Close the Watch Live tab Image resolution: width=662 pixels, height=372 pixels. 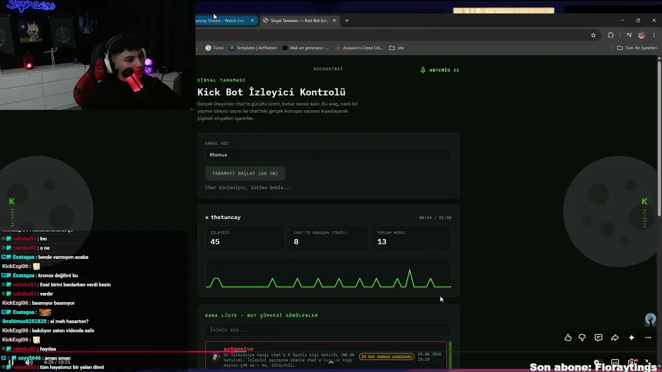(252, 21)
